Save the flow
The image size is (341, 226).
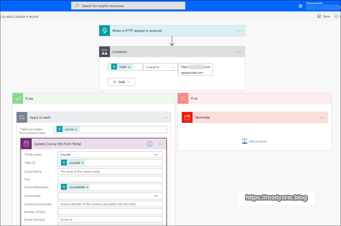click(323, 16)
